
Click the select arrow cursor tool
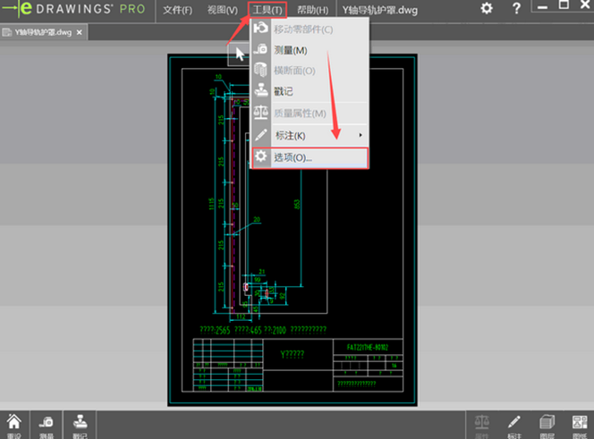pos(239,54)
